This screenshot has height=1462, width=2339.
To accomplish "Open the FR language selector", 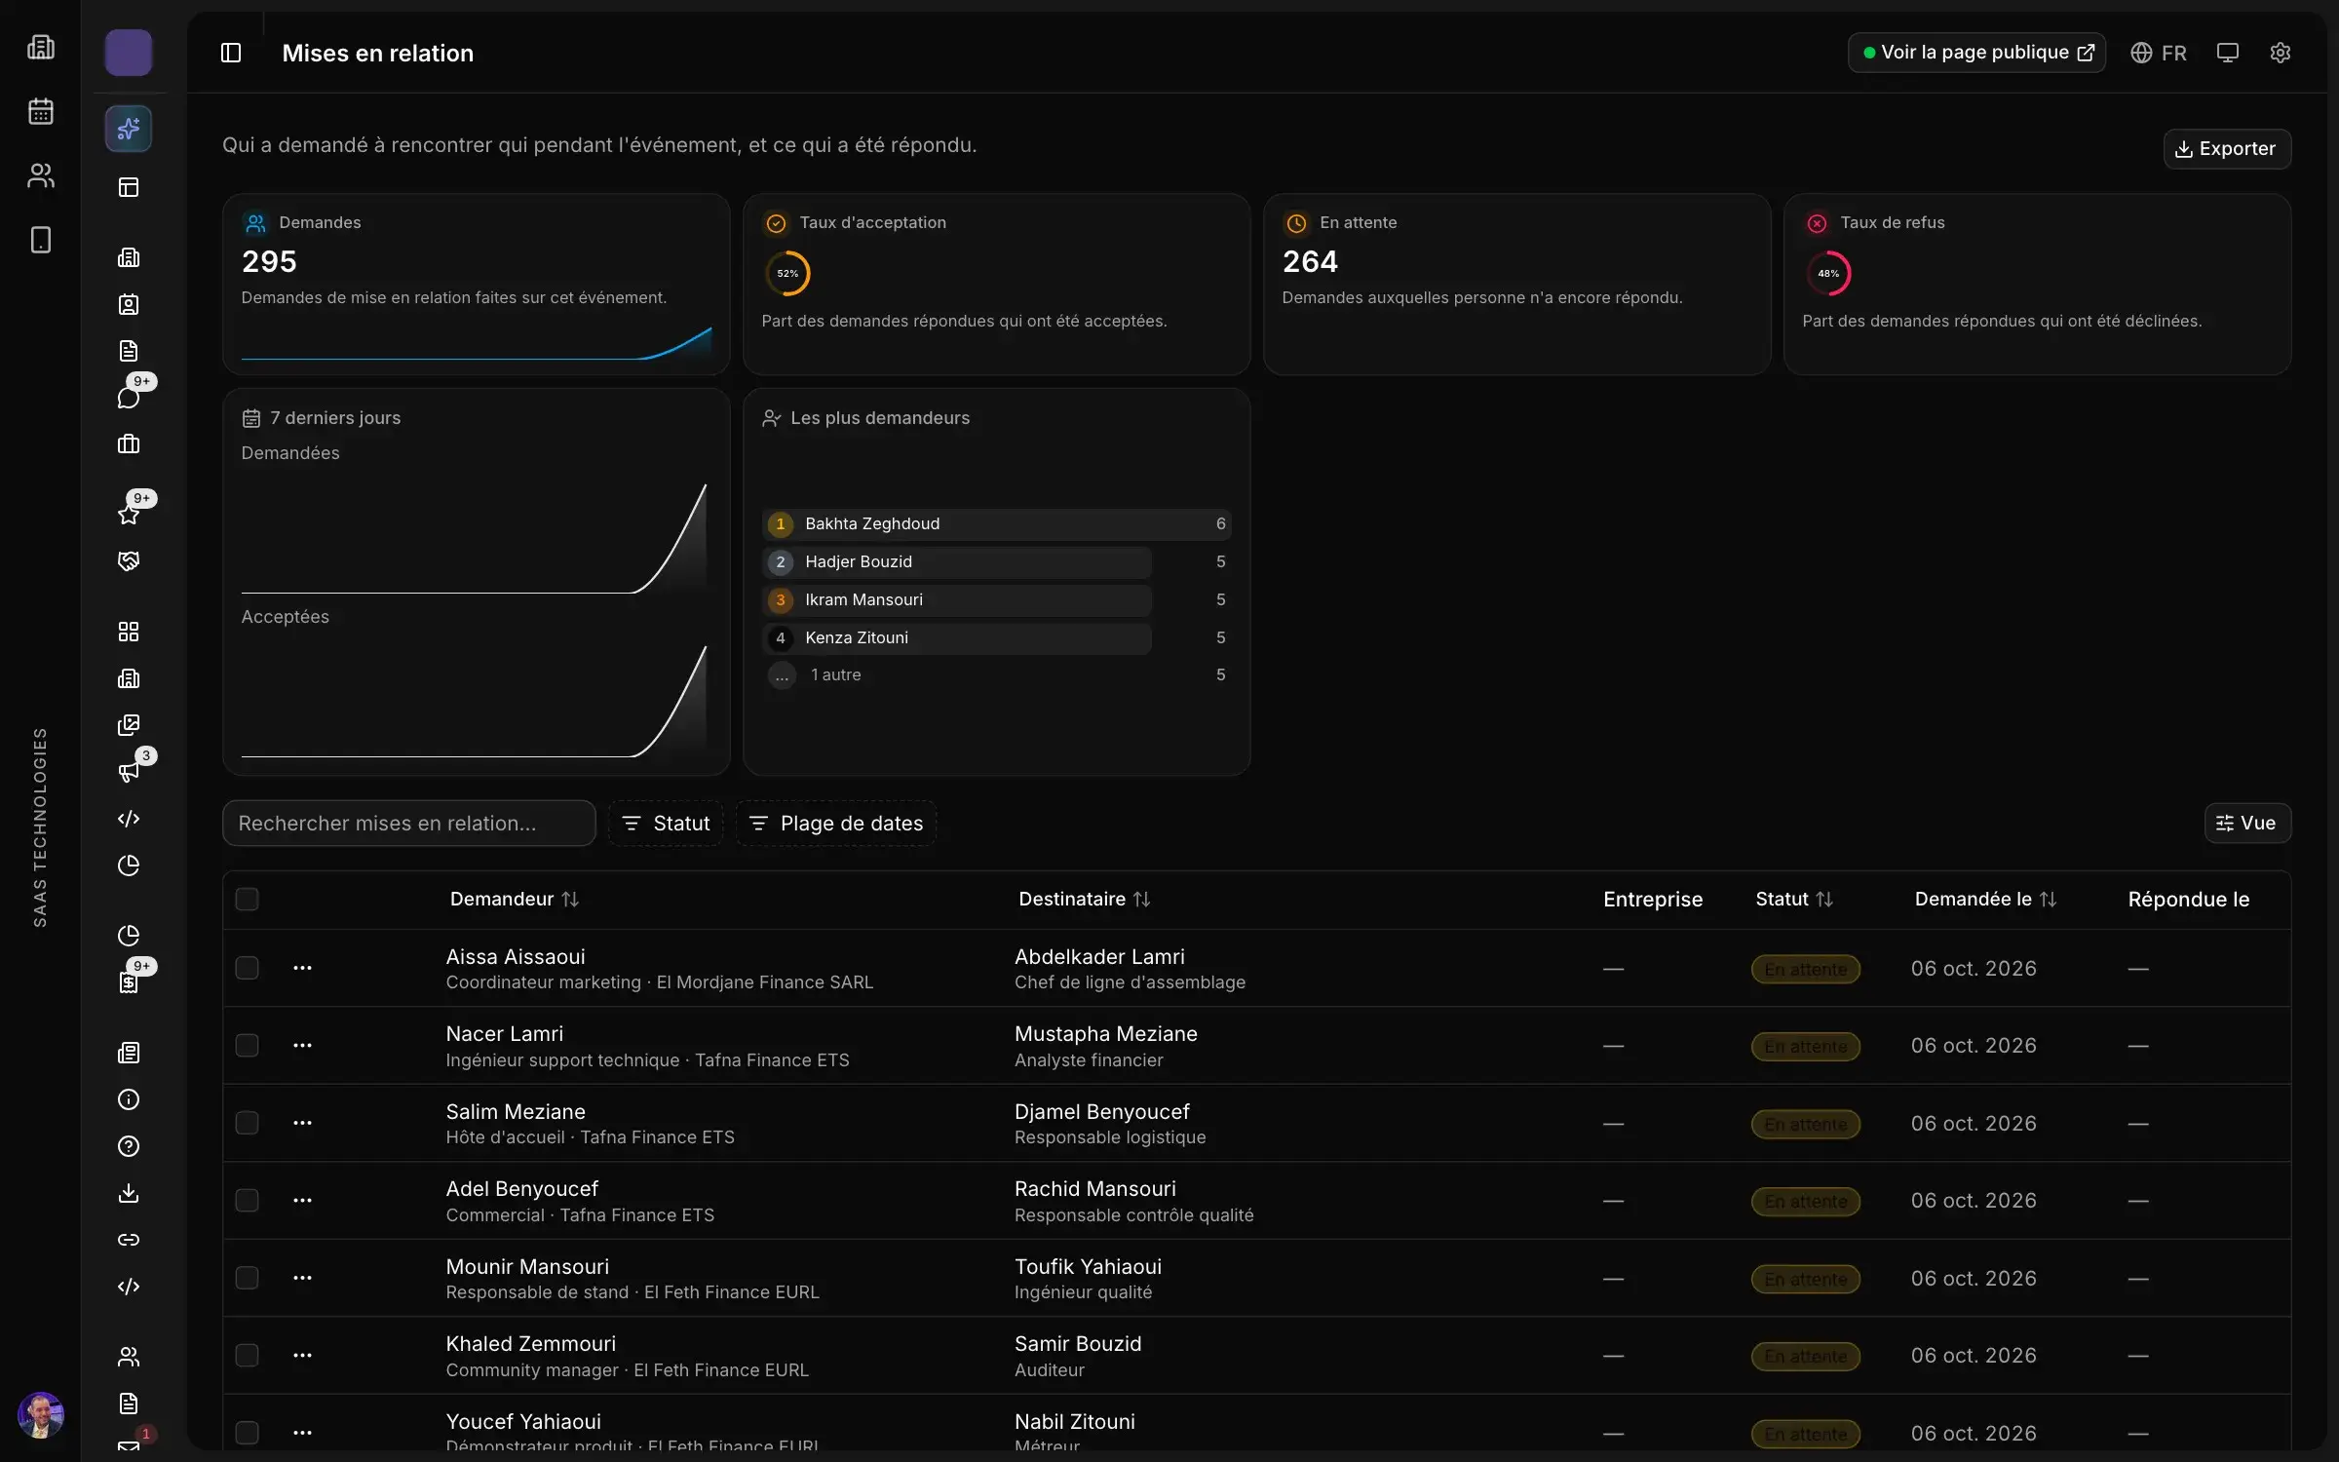I will 2159,53.
